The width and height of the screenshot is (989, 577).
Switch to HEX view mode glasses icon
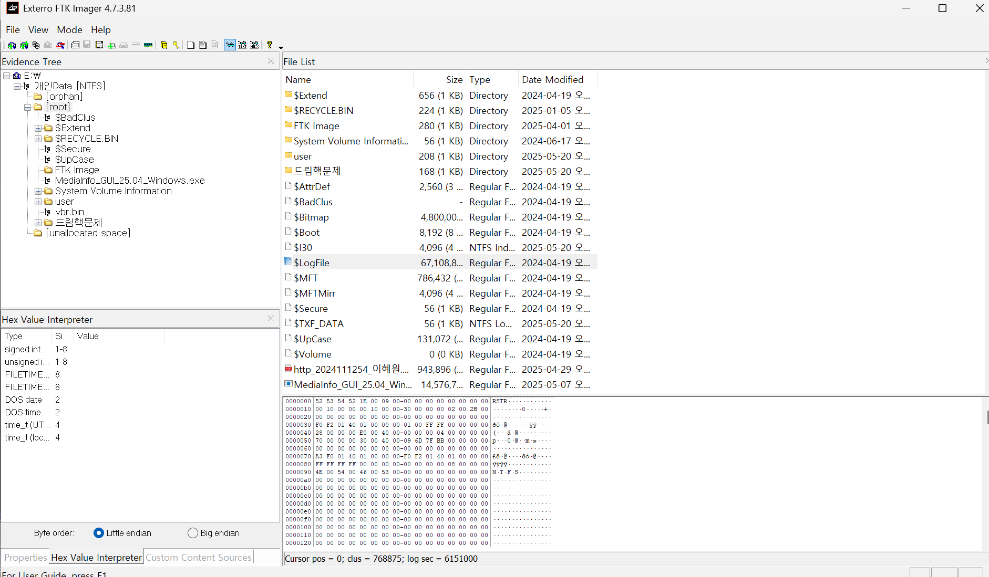pos(254,45)
